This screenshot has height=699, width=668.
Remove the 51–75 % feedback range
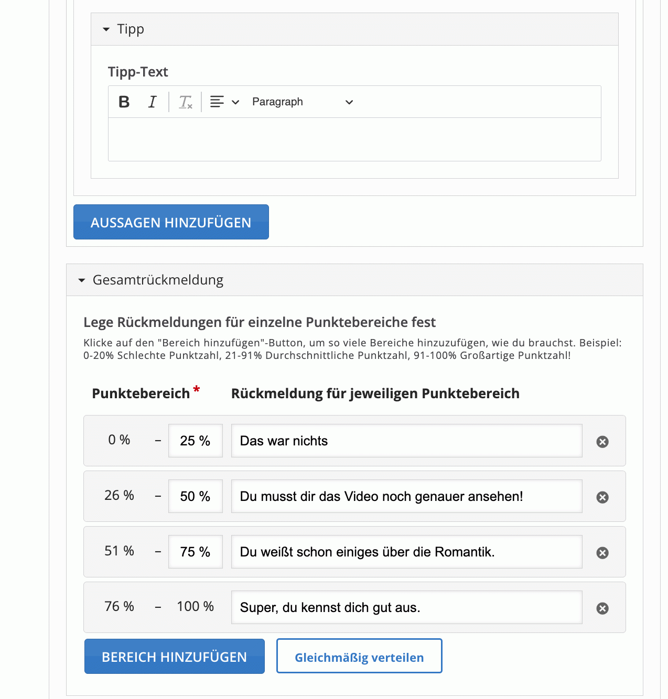tap(602, 553)
